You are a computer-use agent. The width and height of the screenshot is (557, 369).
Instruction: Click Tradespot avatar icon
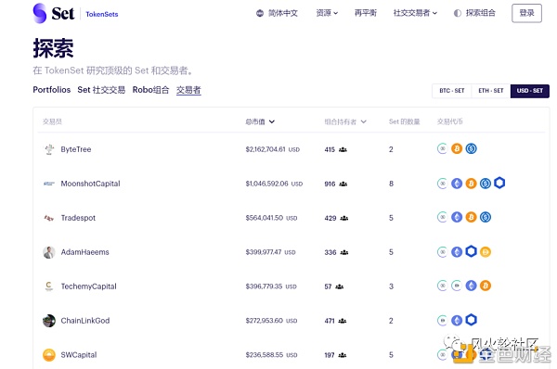(x=49, y=218)
